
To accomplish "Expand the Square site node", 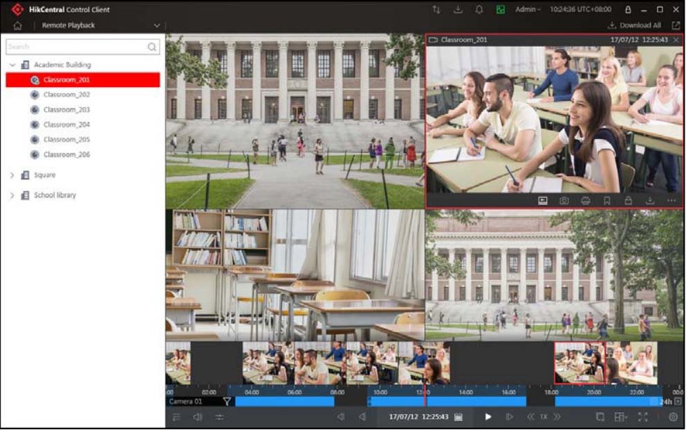I will coord(12,175).
